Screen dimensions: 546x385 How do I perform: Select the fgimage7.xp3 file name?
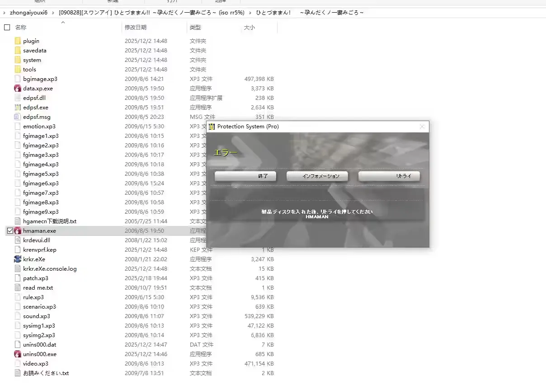(x=41, y=192)
